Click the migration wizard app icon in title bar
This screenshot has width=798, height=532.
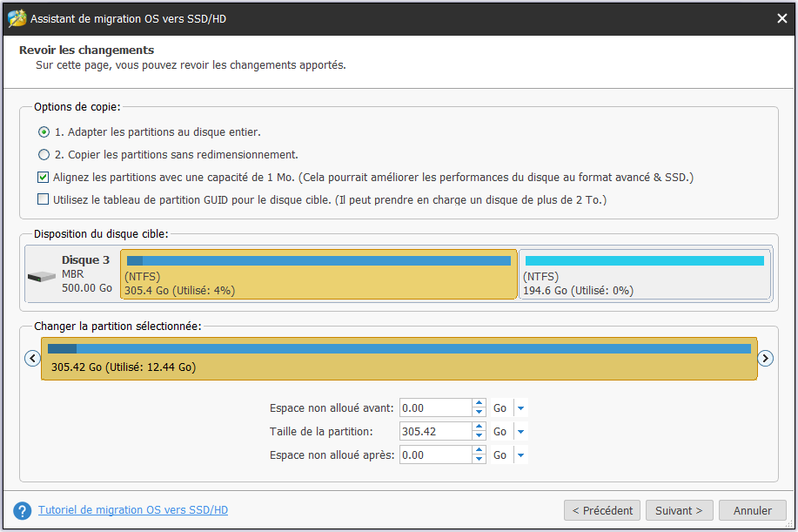pos(17,19)
